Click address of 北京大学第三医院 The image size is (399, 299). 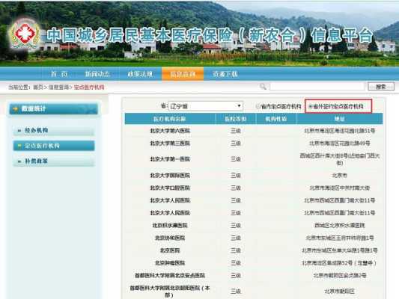click(339, 144)
